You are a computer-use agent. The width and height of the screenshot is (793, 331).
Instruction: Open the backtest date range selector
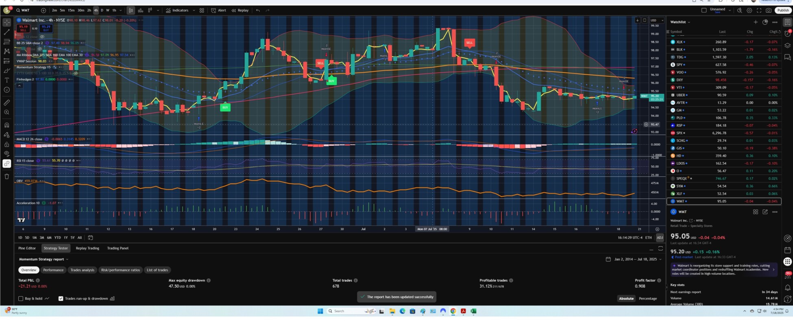click(x=634, y=259)
